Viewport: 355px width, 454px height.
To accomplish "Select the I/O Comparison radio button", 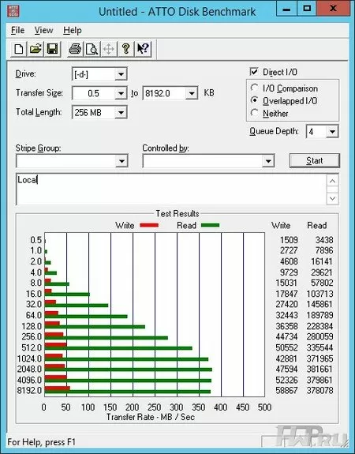I will tap(254, 88).
